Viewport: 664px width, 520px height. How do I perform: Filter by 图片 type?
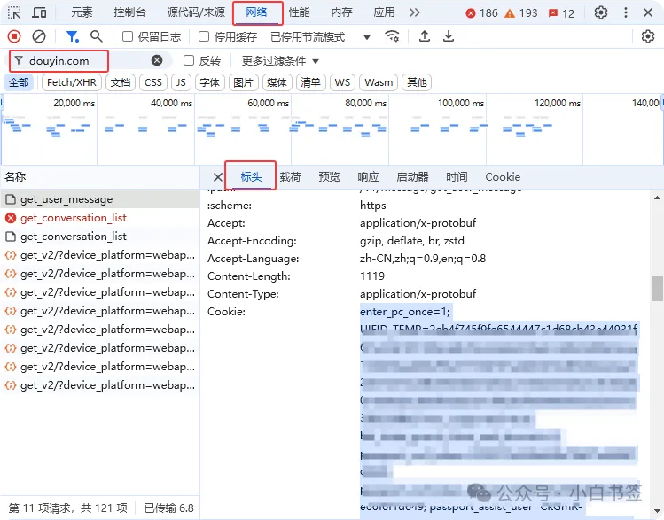click(x=243, y=82)
